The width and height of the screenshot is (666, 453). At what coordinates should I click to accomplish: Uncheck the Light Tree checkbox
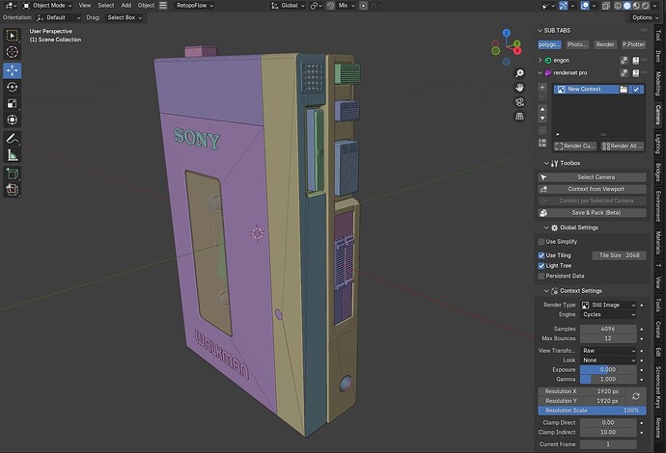(541, 266)
